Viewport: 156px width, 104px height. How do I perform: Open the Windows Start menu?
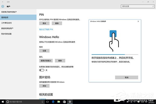[3, 102]
